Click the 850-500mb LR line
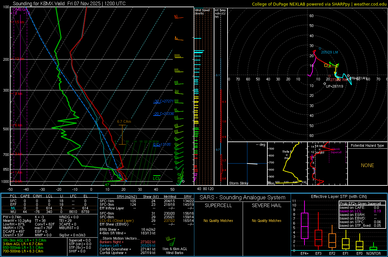The height and width of the screenshot is (257, 388). click(x=23, y=247)
